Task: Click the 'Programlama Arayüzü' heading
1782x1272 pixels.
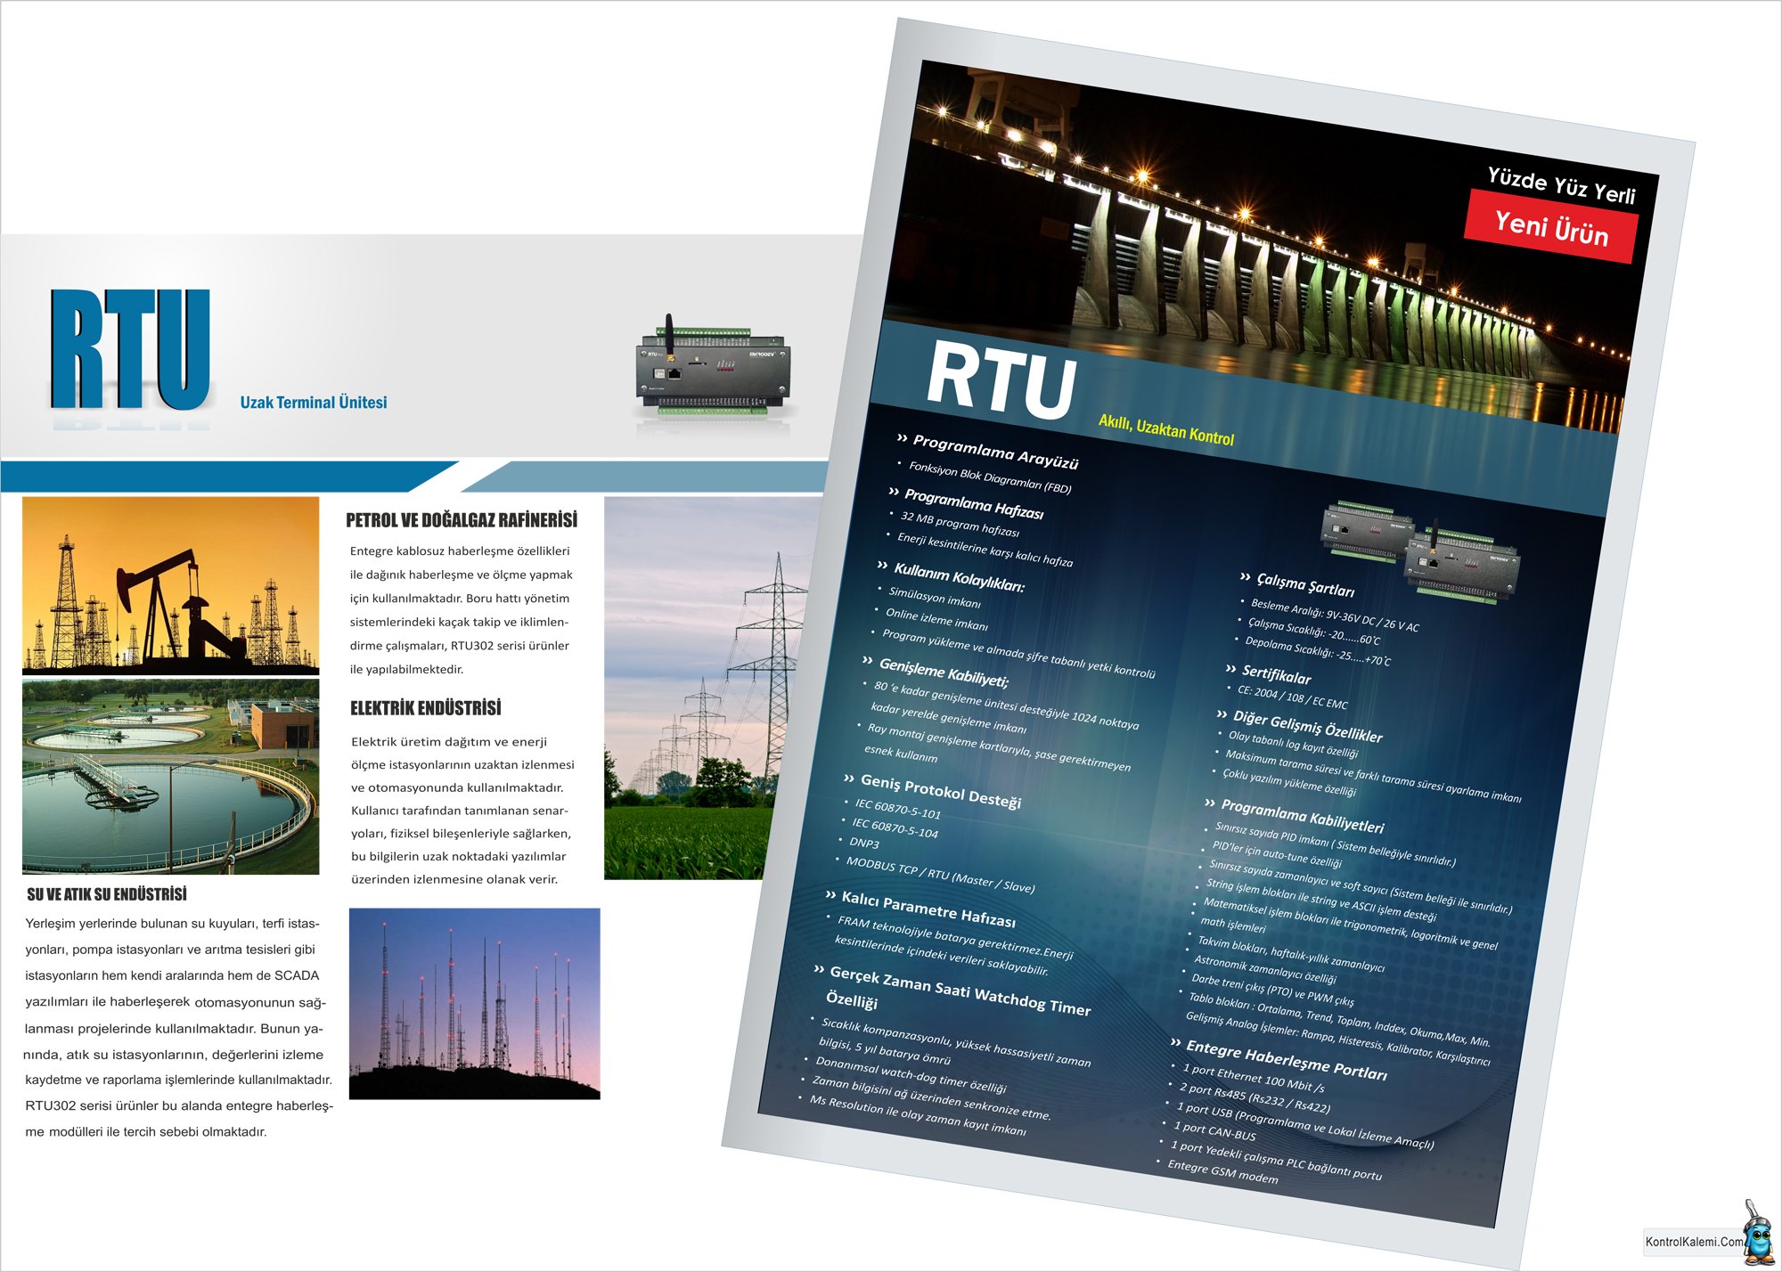Action: click(x=995, y=451)
